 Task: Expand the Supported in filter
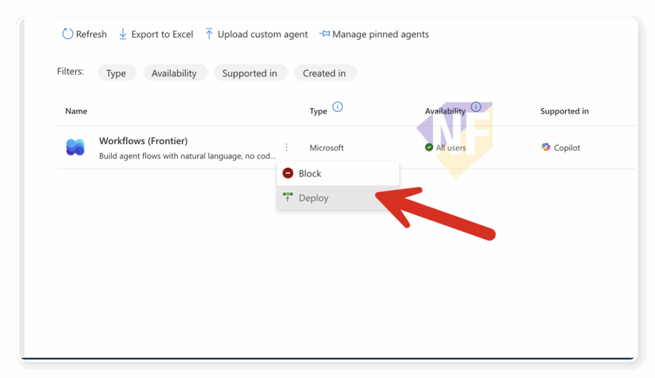coord(249,74)
